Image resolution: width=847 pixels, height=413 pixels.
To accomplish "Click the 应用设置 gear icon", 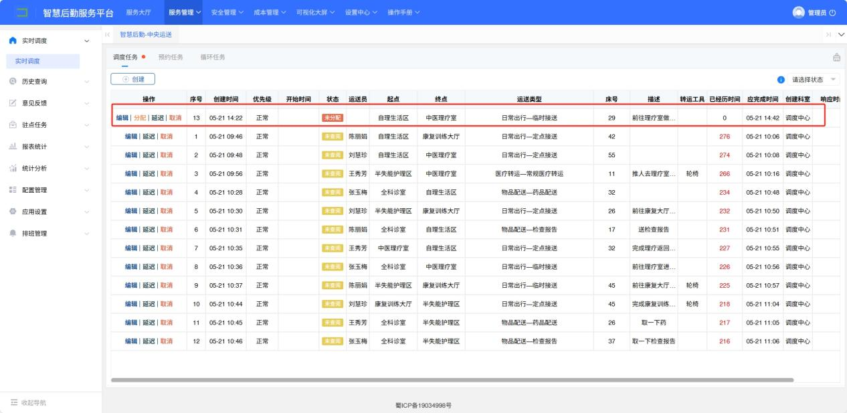I will (x=13, y=212).
